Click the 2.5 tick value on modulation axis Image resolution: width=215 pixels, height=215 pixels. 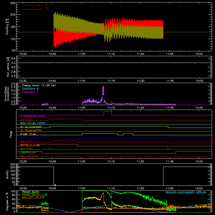click(x=13, y=87)
